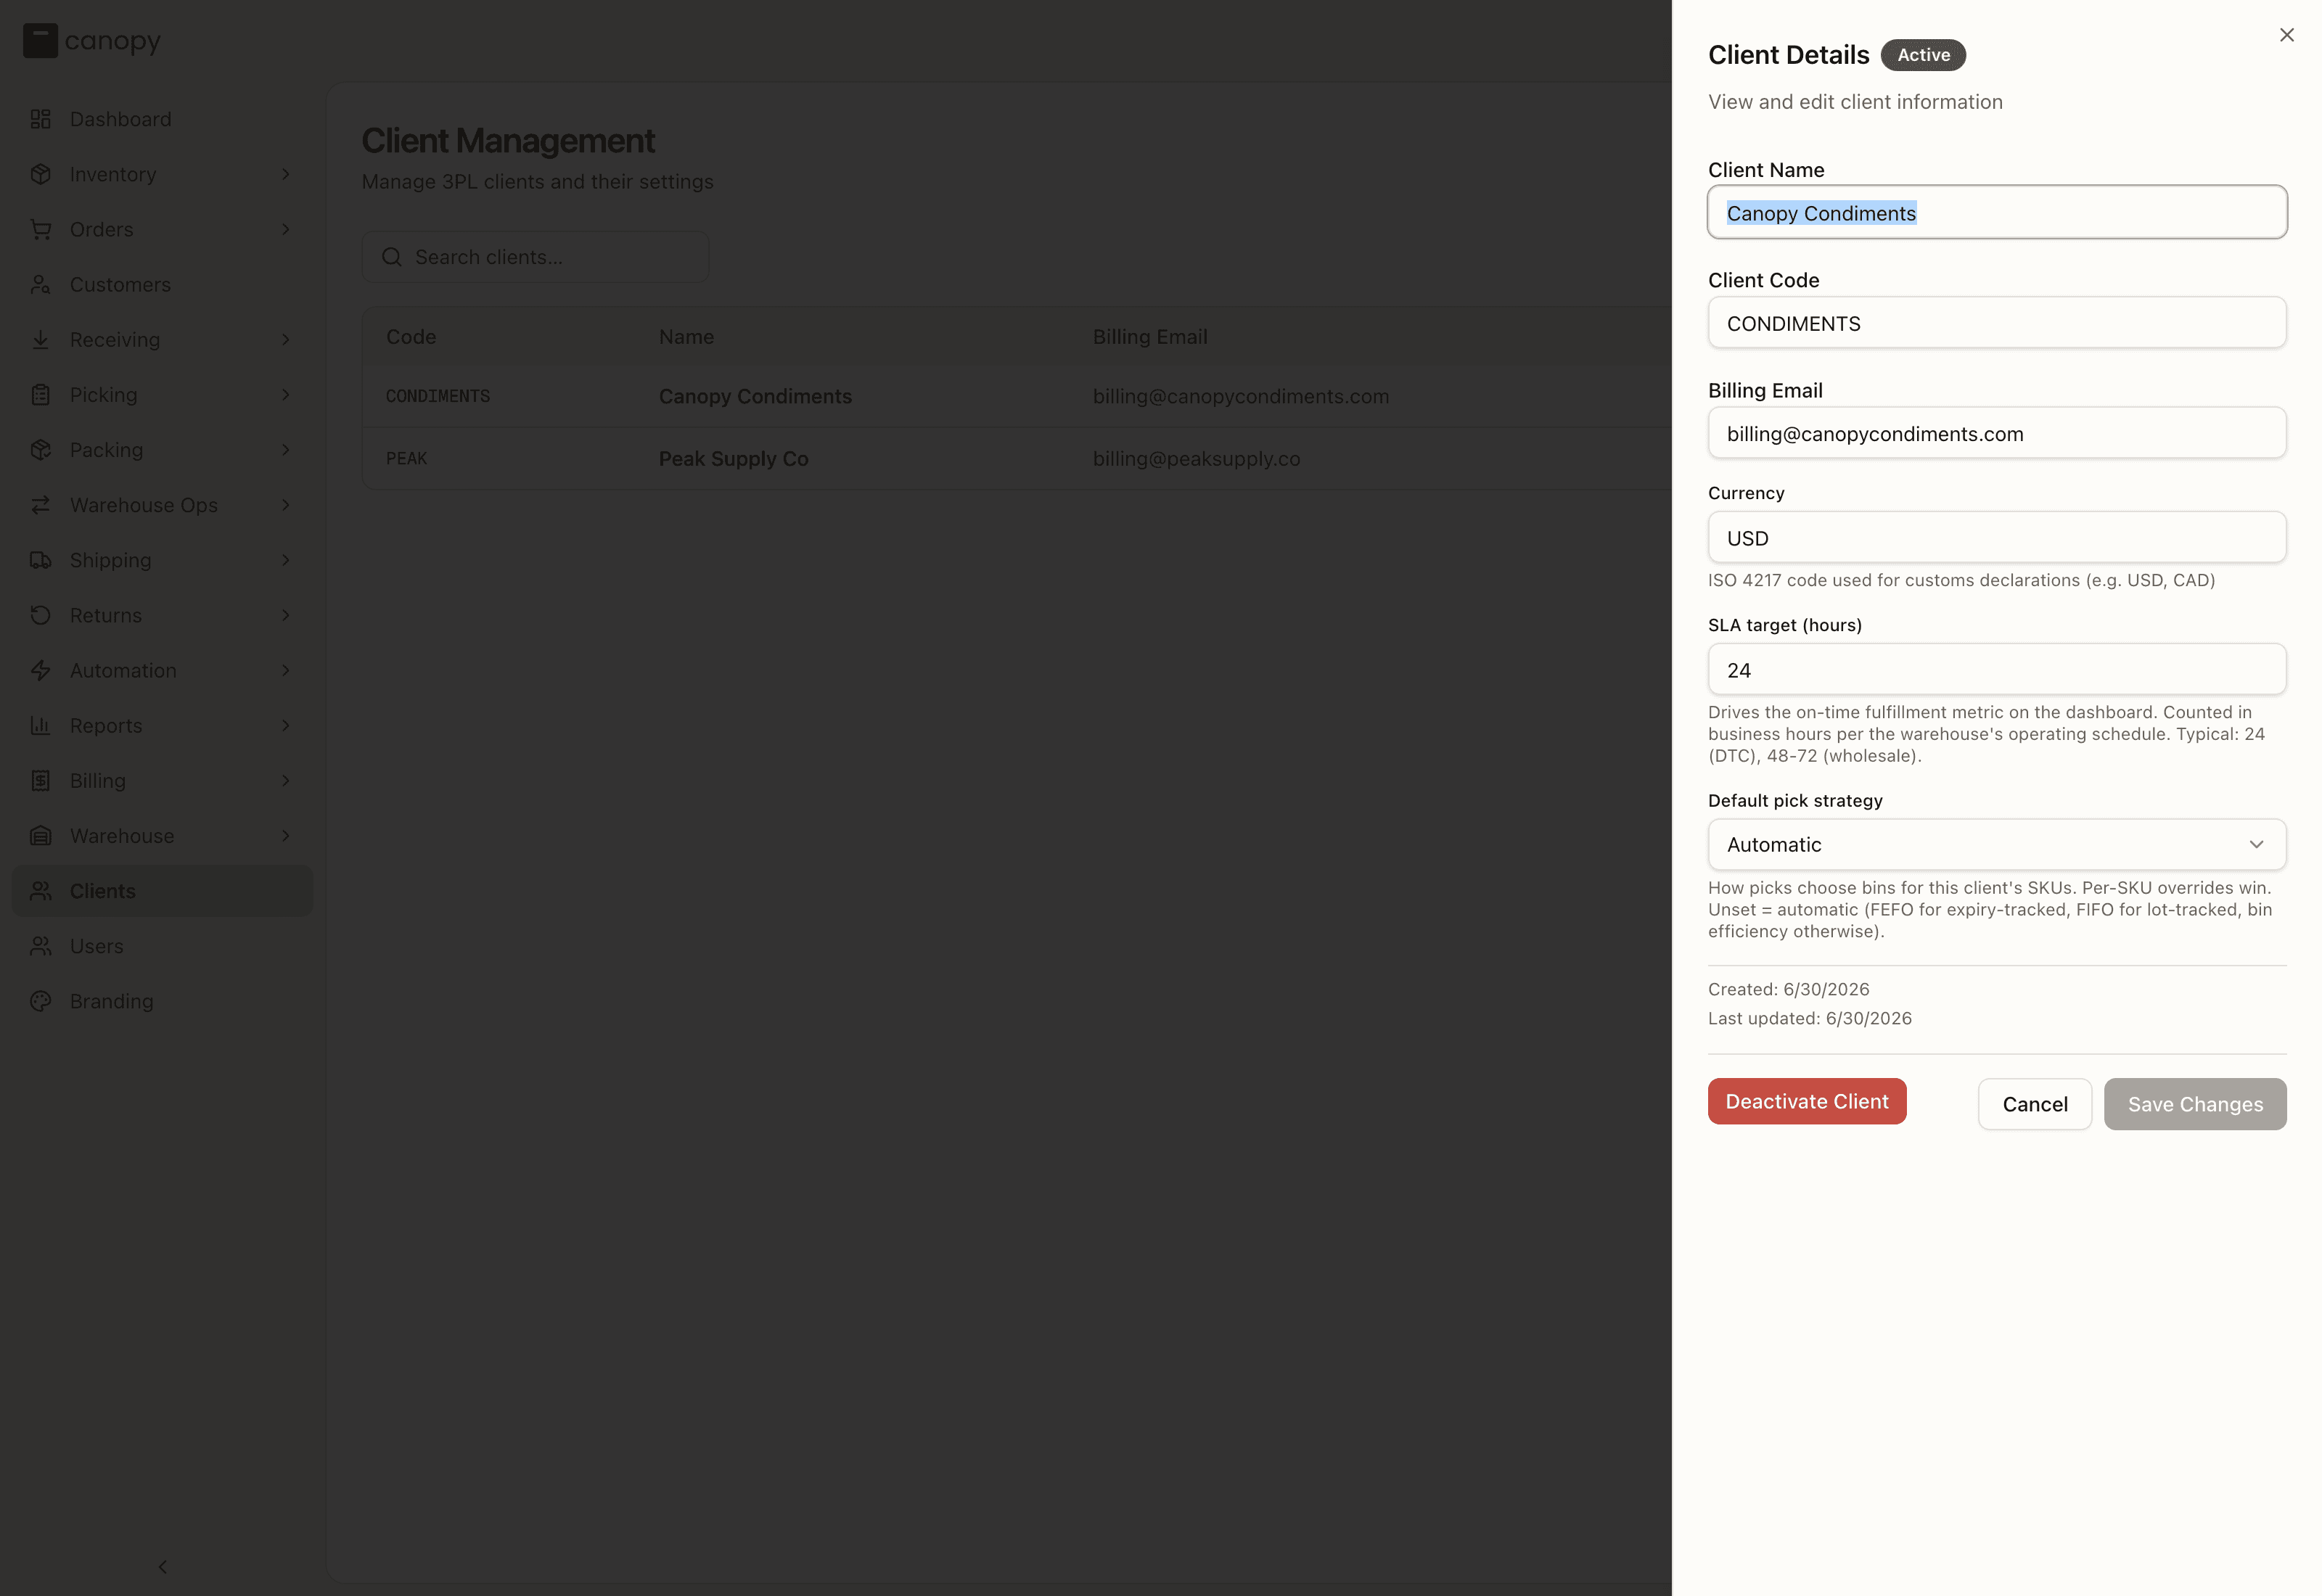This screenshot has width=2322, height=1596.
Task: Click into the SLA target hours field
Action: pyautogui.click(x=1996, y=669)
